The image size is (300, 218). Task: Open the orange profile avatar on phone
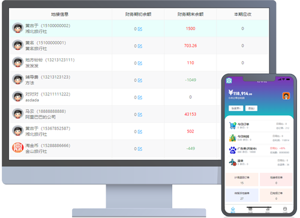click(x=286, y=96)
